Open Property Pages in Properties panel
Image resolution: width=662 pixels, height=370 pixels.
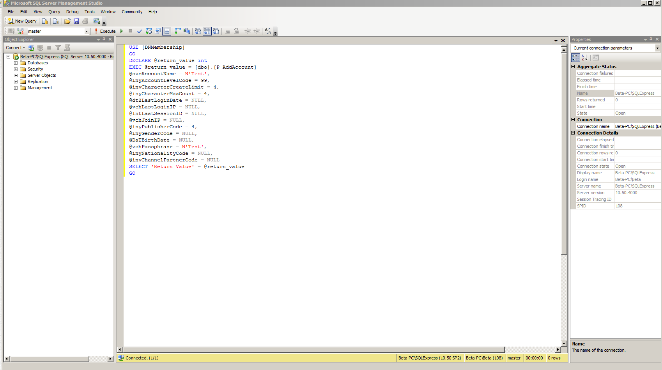pyautogui.click(x=596, y=58)
